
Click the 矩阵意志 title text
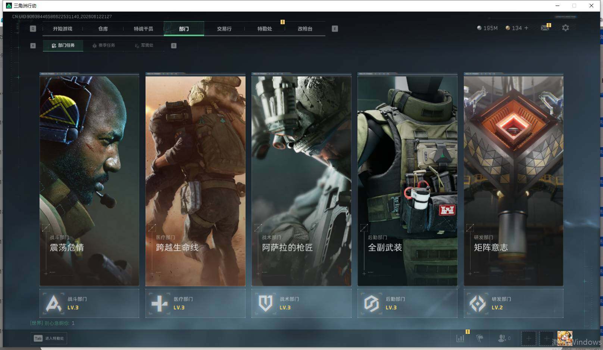491,247
